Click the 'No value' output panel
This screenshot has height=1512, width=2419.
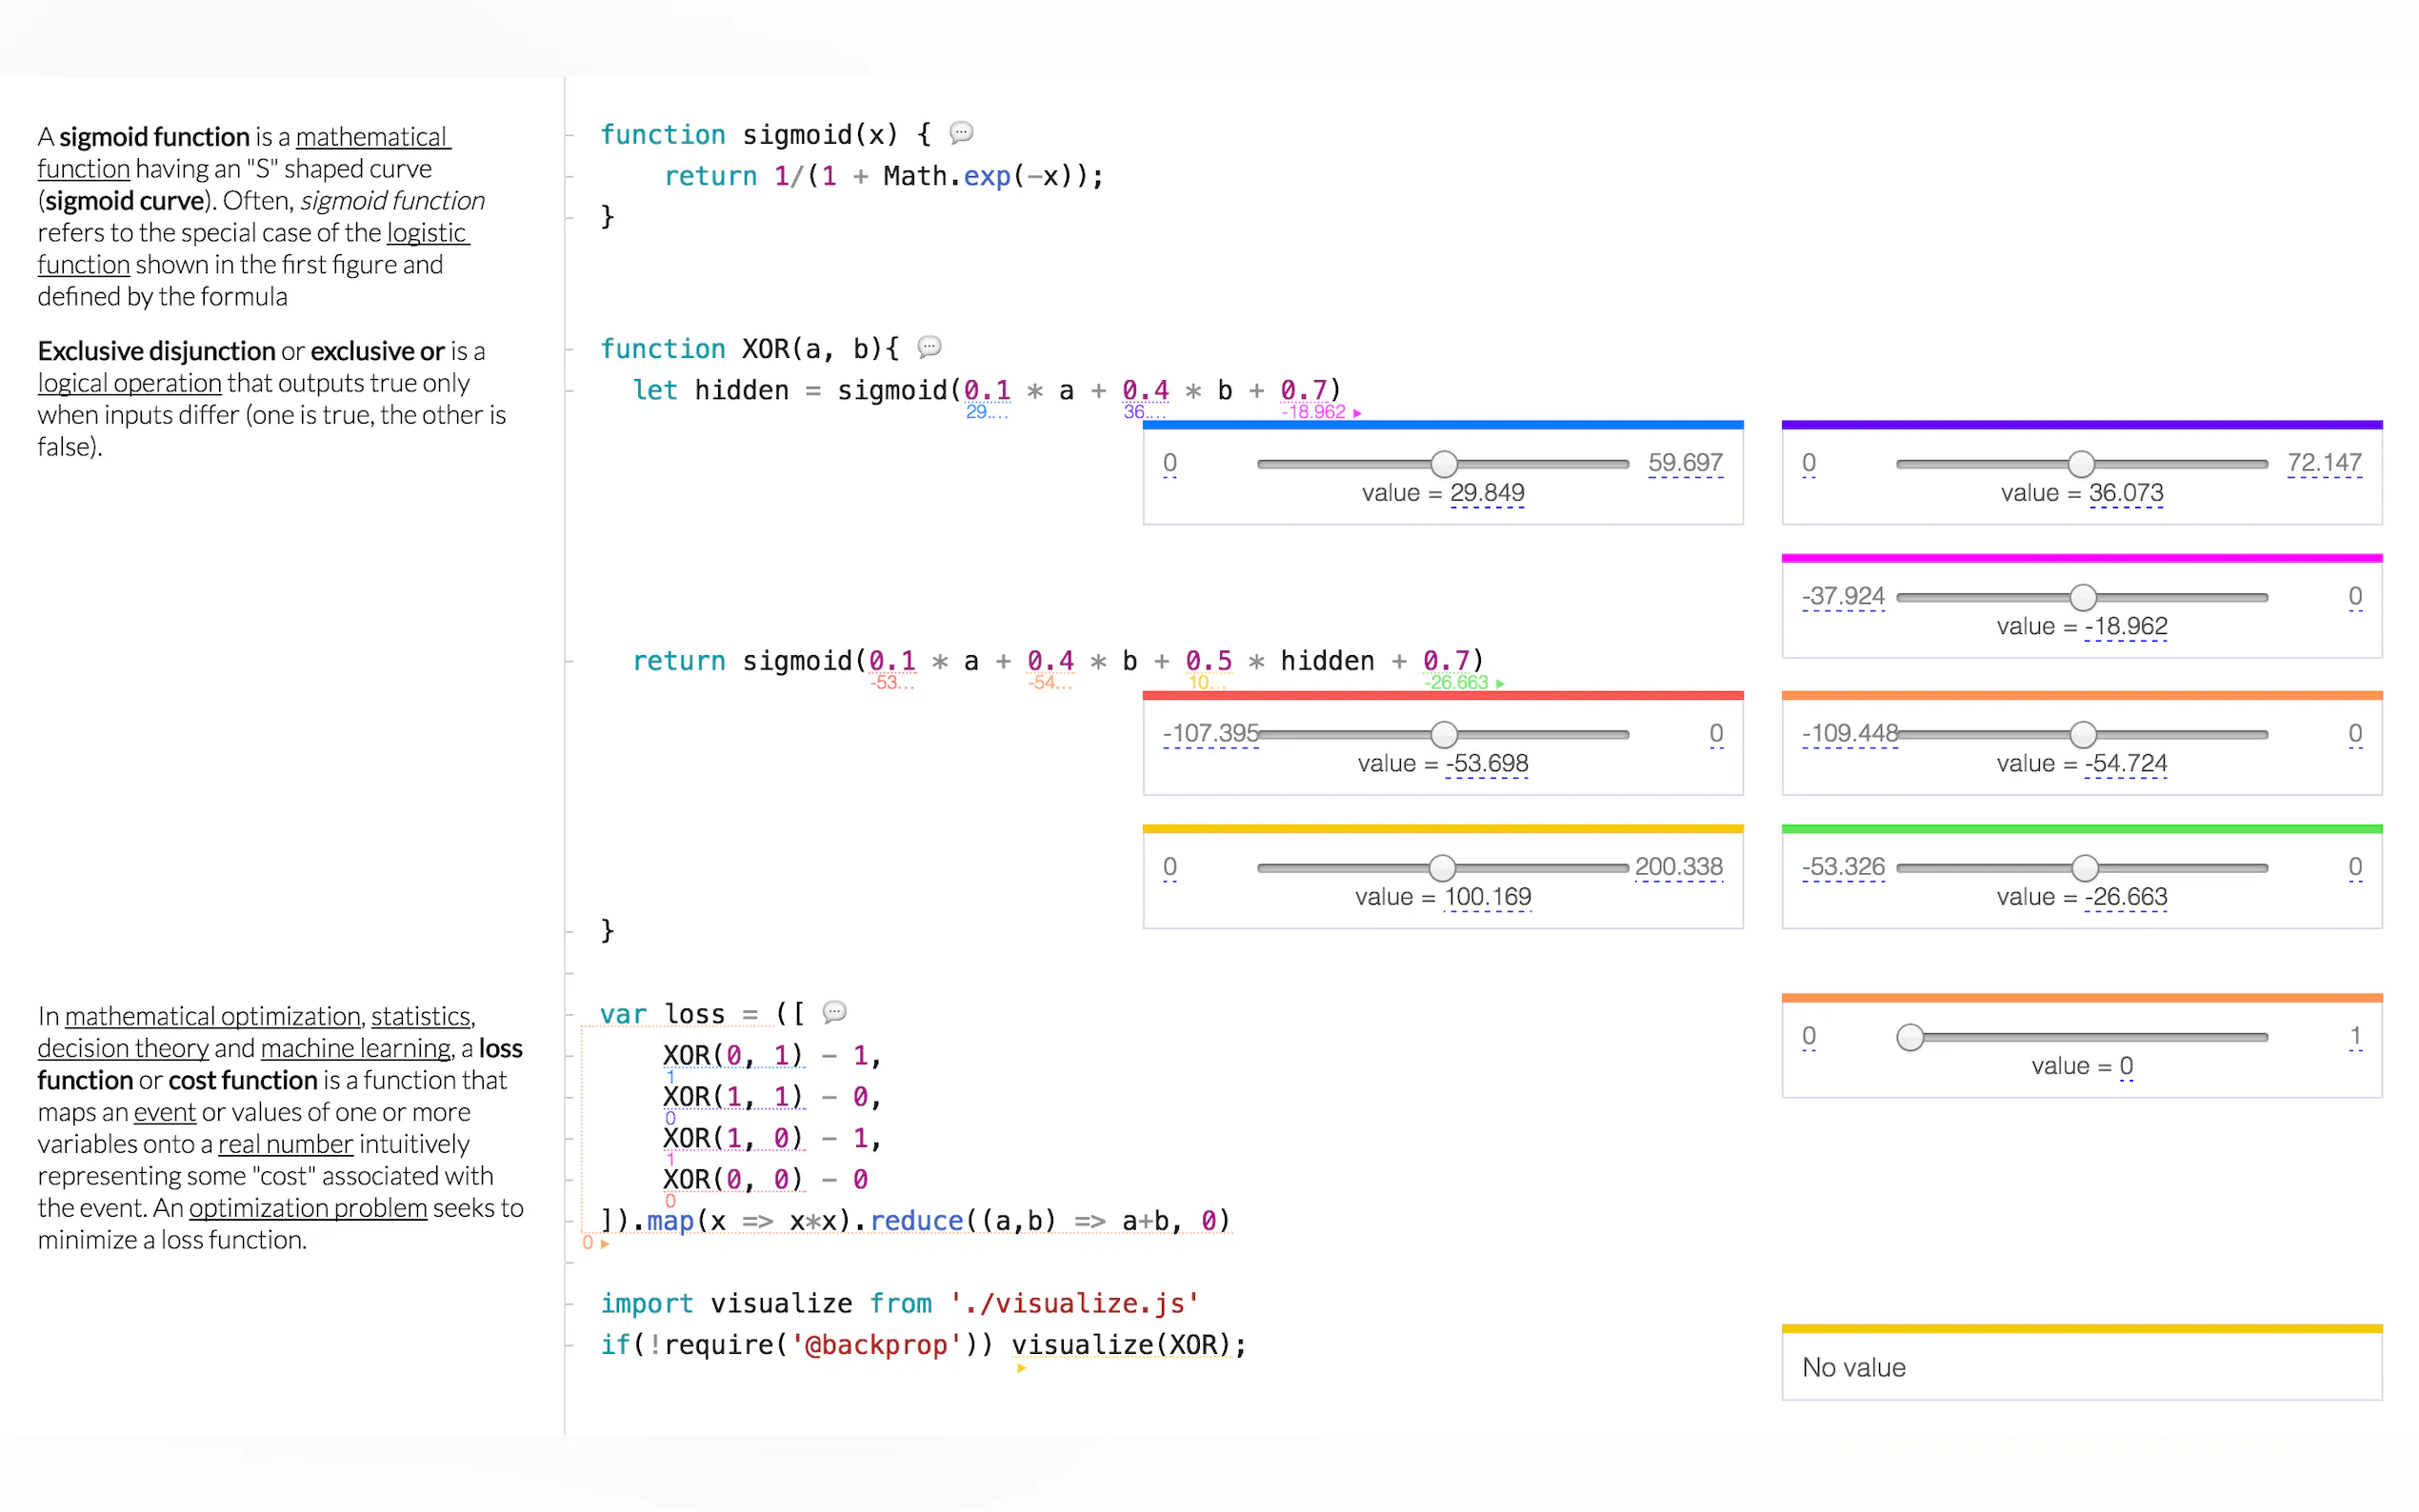coord(2081,1367)
